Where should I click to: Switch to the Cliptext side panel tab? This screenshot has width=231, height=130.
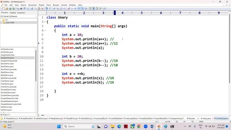click(x=13, y=13)
